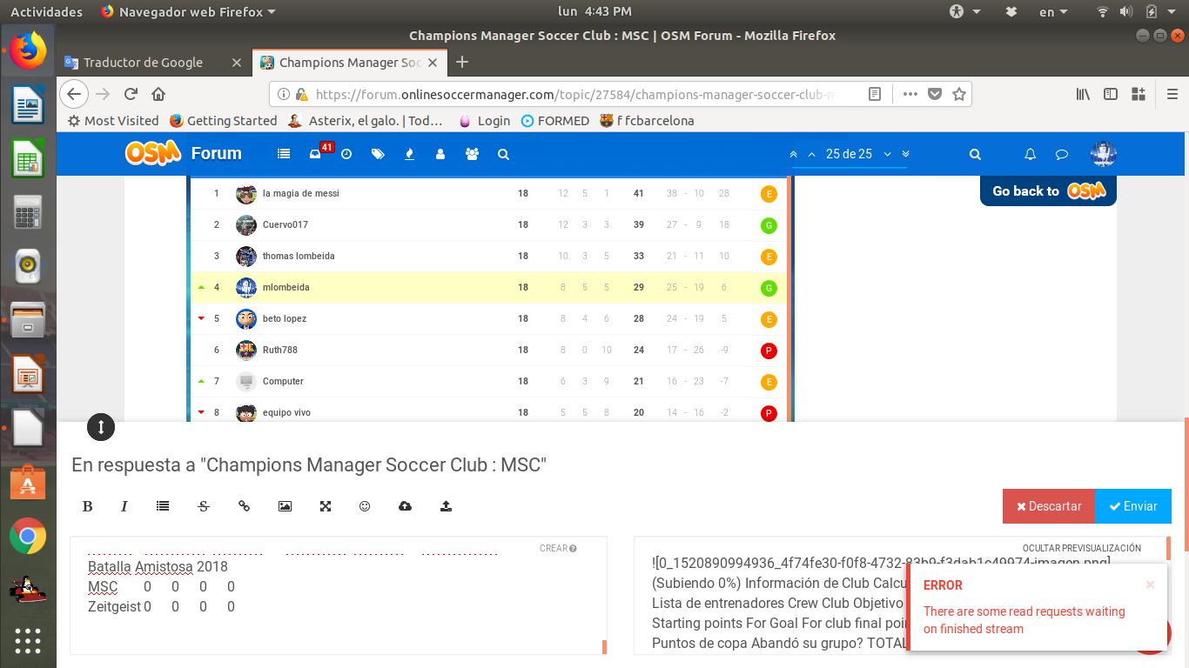Toggle zen fullscreen mode in composer
Viewport: 1189px width, 668px height.
tap(326, 506)
